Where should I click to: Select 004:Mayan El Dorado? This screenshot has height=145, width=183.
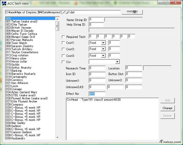pos(30,31)
